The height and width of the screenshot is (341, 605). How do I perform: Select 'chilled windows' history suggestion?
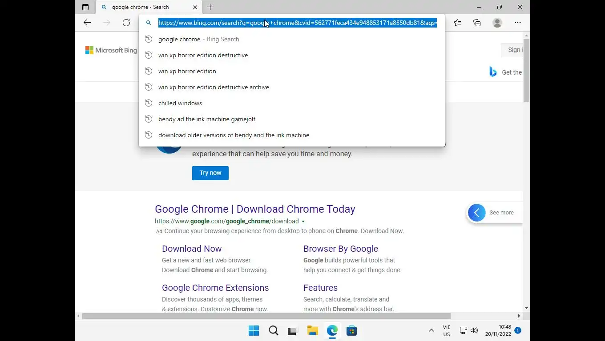pos(292,103)
